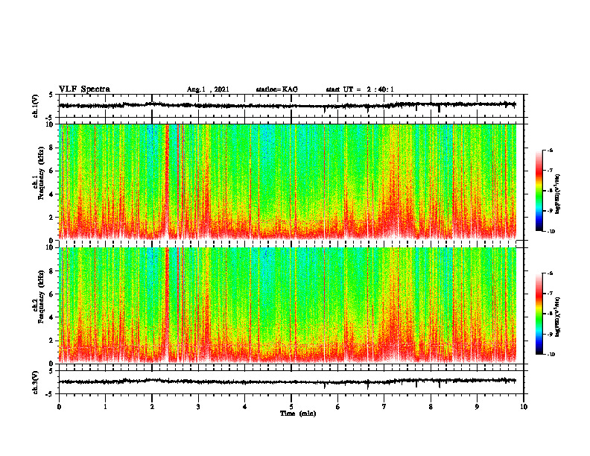Click the "-6" tick on ch.2 color bar
The height and width of the screenshot is (456, 590).
tap(551, 273)
